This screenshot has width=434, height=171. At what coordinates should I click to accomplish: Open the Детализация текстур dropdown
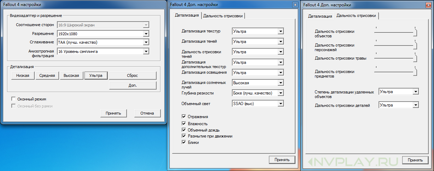(x=258, y=31)
